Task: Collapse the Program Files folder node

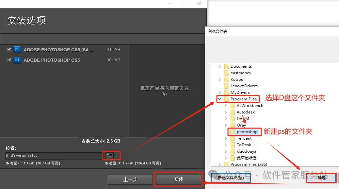Action: pos(220,99)
